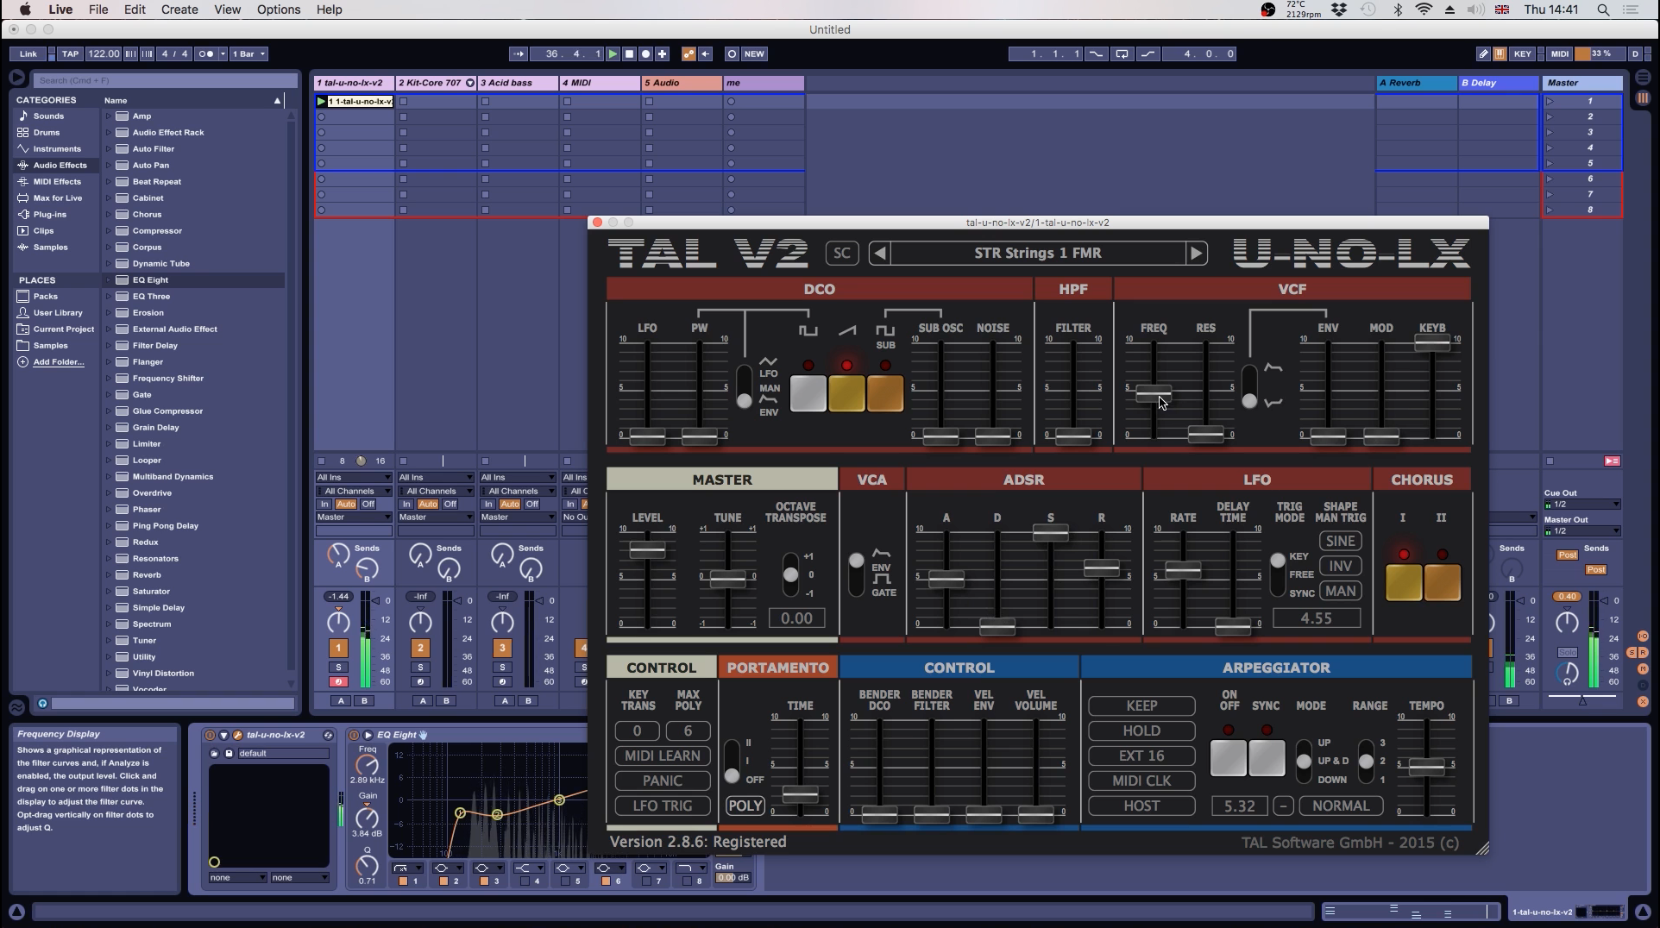Click the browser search field
The image size is (1660, 928).
pos(164,80)
